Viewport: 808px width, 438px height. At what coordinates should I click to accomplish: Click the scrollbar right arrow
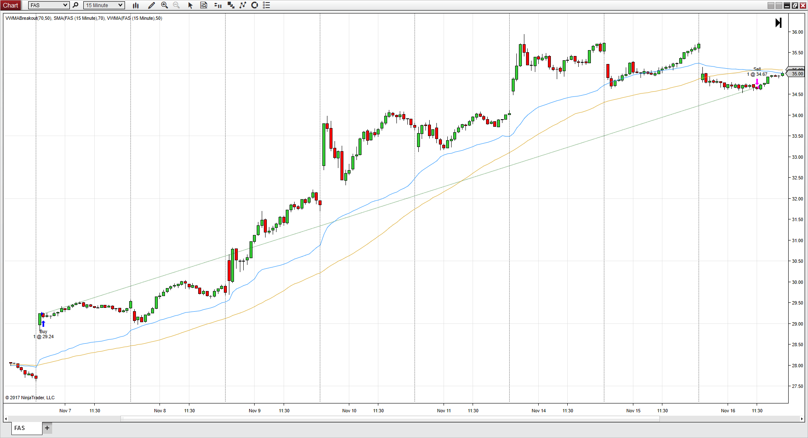click(802, 419)
